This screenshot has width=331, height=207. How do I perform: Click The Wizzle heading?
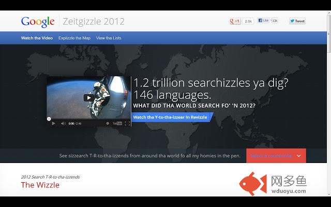40,185
